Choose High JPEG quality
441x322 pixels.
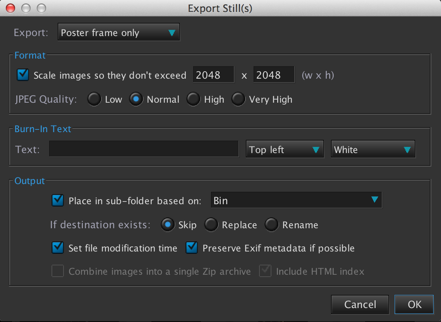(x=193, y=100)
